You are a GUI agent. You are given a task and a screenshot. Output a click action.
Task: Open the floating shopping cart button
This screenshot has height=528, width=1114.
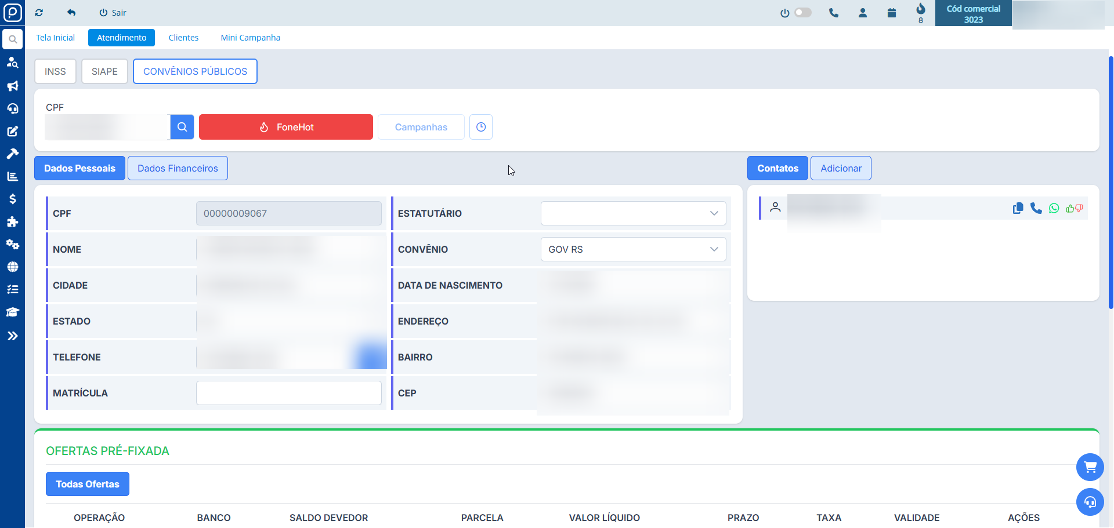(x=1090, y=467)
